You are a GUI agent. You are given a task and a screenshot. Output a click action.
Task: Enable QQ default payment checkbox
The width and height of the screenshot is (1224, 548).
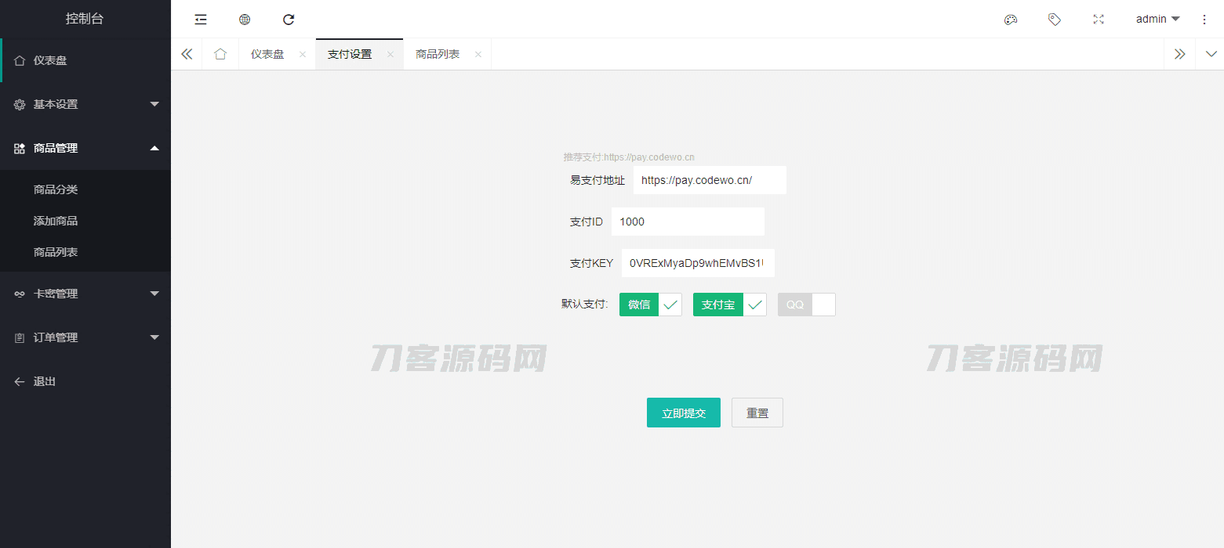807,305
